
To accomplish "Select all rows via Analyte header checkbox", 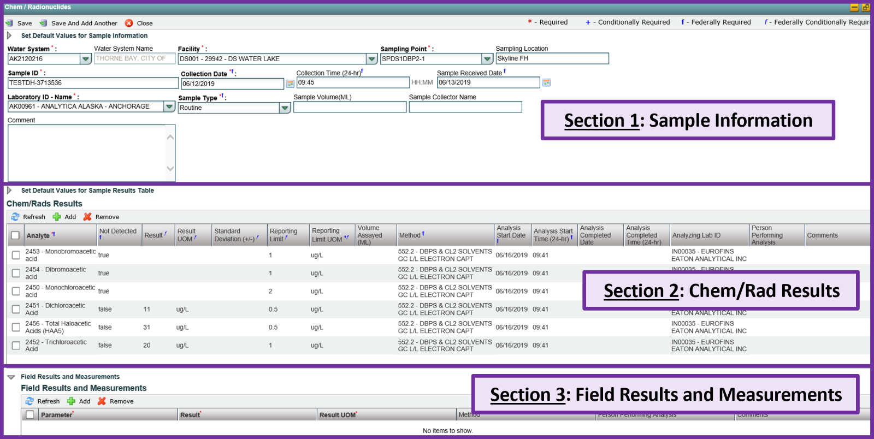I will (15, 235).
